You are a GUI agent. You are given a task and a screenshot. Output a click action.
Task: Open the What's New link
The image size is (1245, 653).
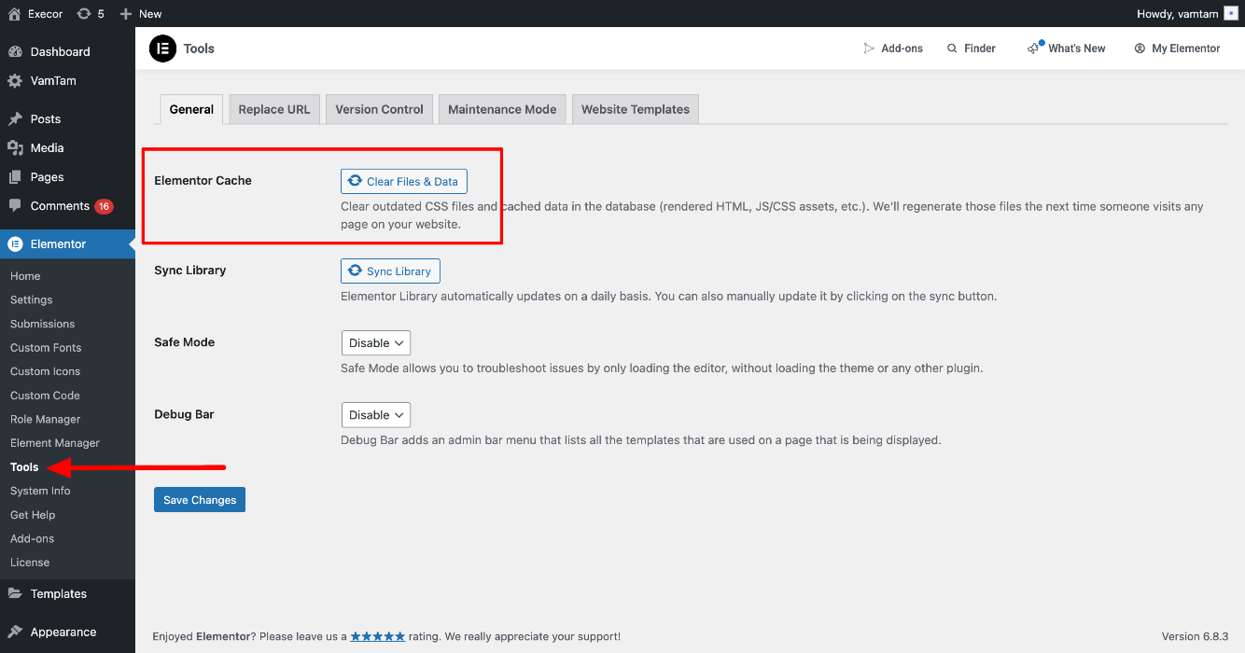pos(1066,49)
